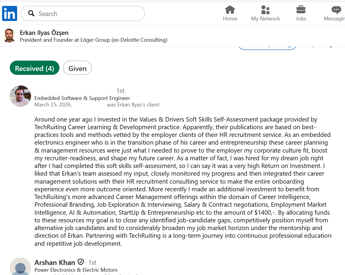Click the search magnifier icon
Screen dimensions: 345x275
click(31, 14)
